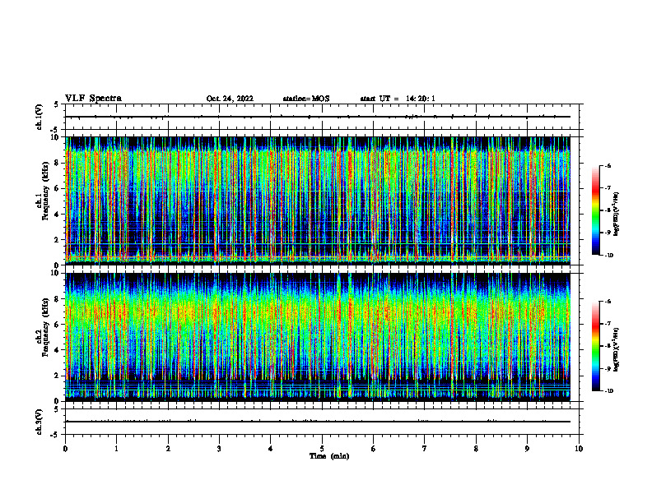The width and height of the screenshot is (652, 503).
Task: Click the "4" minute tick label
Action: coord(271,449)
